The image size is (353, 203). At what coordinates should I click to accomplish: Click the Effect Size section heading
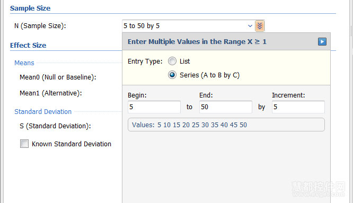click(28, 45)
